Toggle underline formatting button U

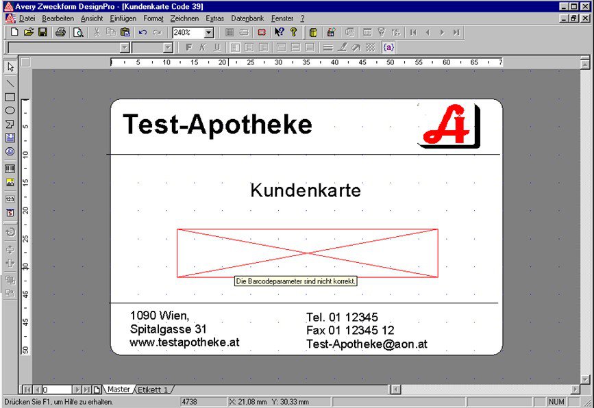click(217, 48)
